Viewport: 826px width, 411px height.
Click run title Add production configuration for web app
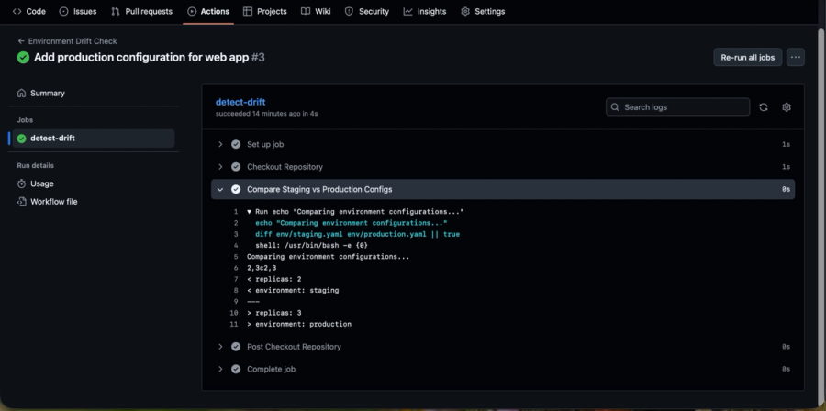pos(141,58)
